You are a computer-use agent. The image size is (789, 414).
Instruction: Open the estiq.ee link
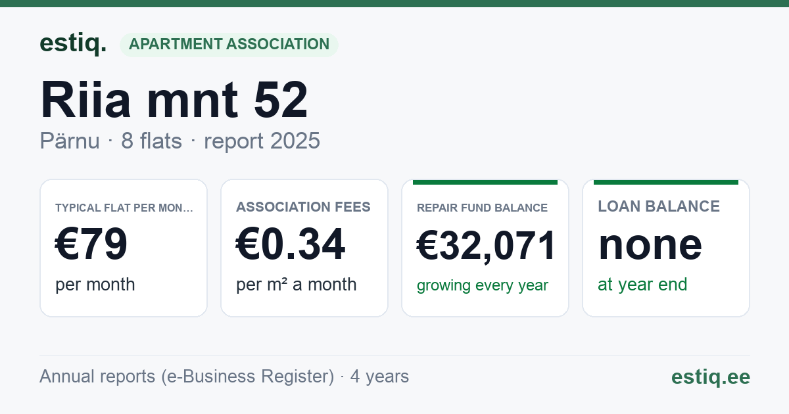[711, 377]
